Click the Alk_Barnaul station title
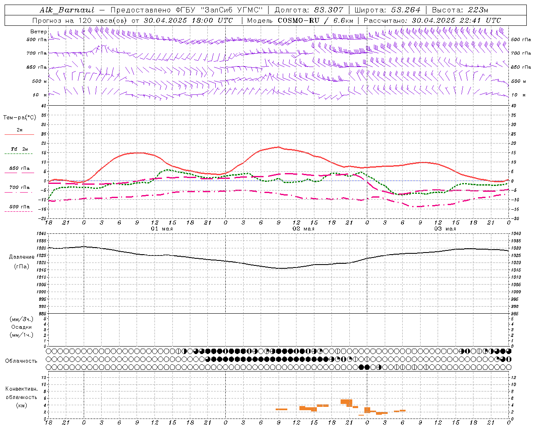The image size is (533, 426). click(67, 10)
